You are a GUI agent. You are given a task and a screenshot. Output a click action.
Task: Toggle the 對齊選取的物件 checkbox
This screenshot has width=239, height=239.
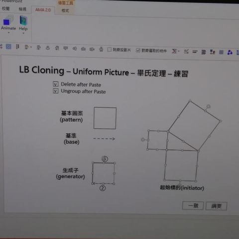(138, 50)
